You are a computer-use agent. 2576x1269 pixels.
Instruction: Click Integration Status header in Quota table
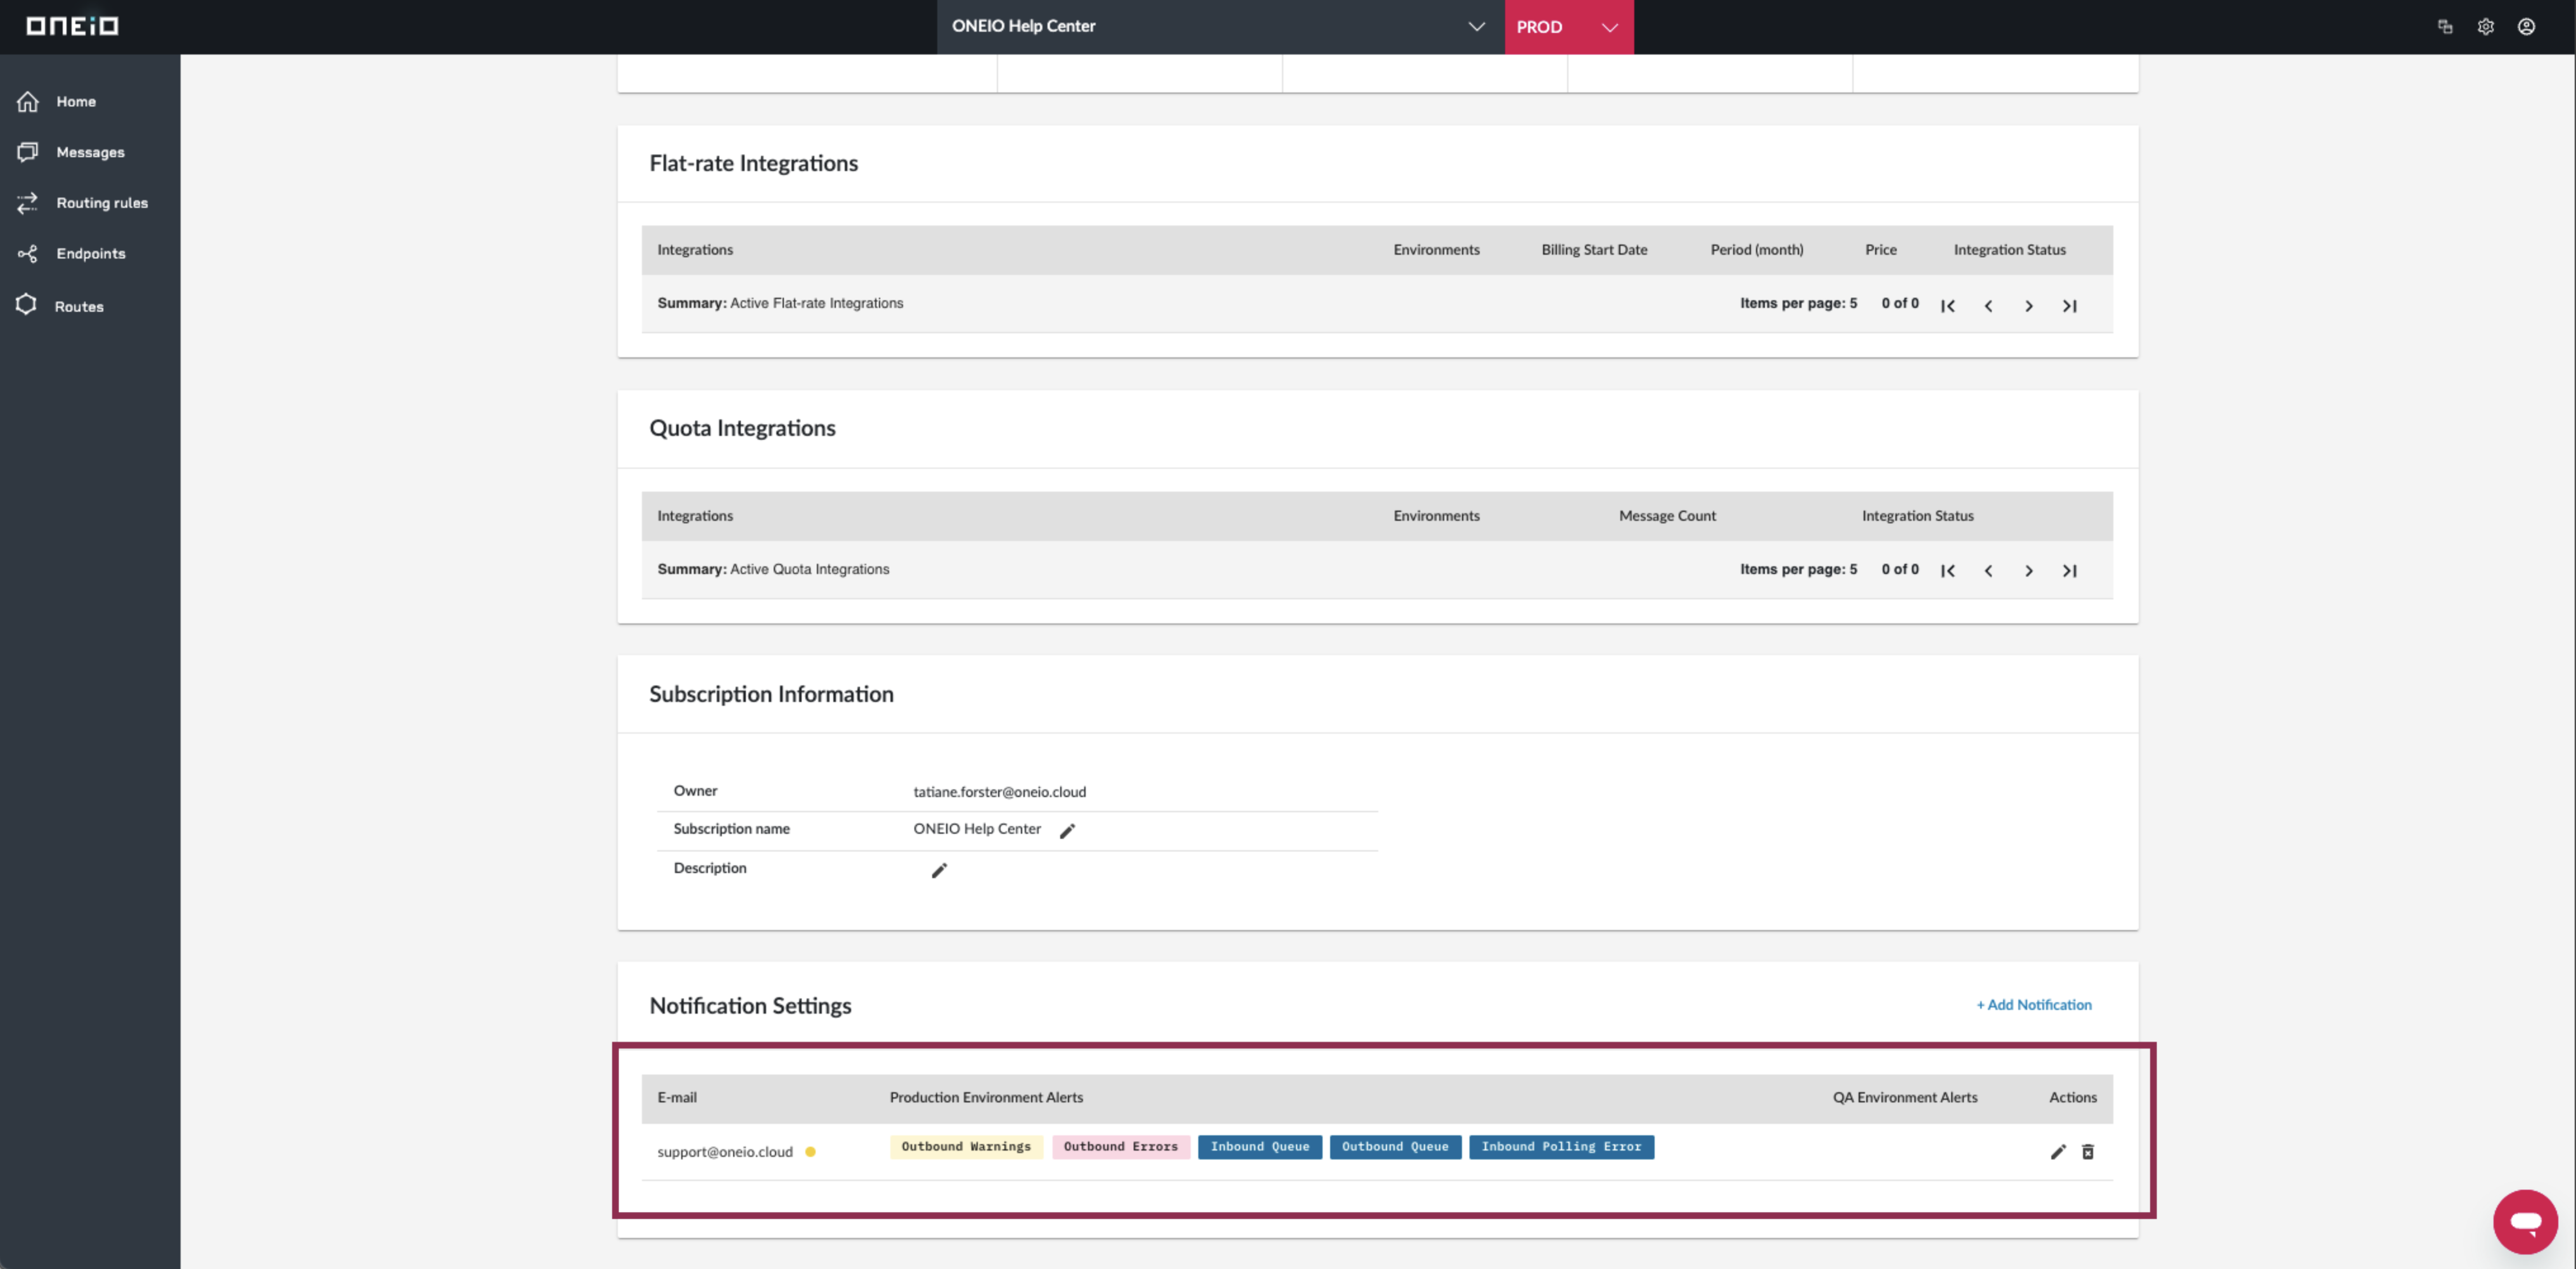1918,516
